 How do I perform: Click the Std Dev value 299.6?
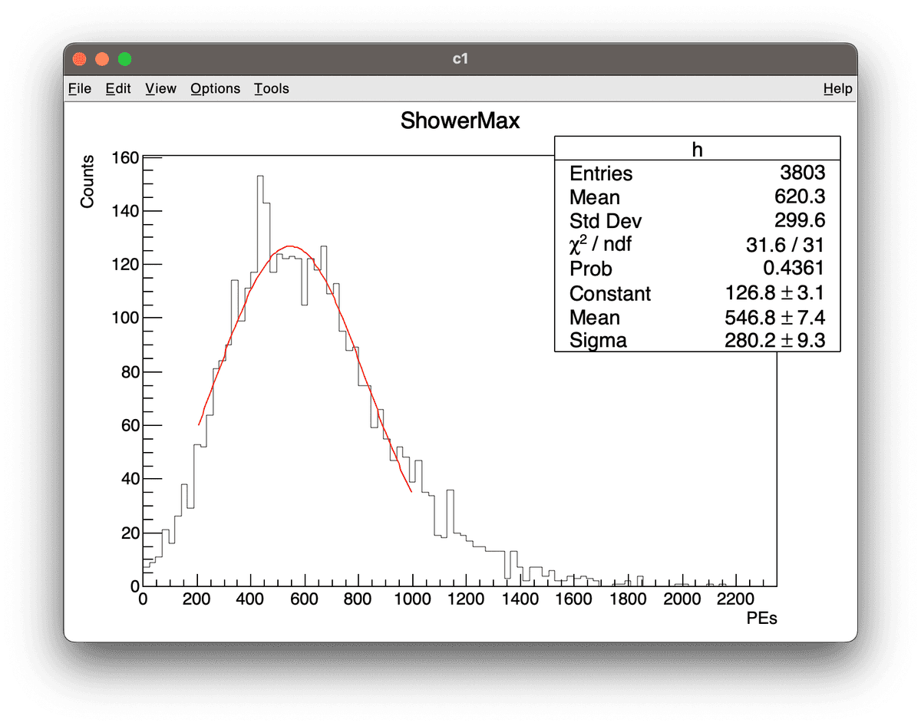pyautogui.click(x=801, y=221)
